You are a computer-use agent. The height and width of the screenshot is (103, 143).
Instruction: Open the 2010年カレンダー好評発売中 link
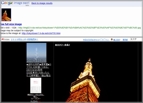click(x=24, y=39)
